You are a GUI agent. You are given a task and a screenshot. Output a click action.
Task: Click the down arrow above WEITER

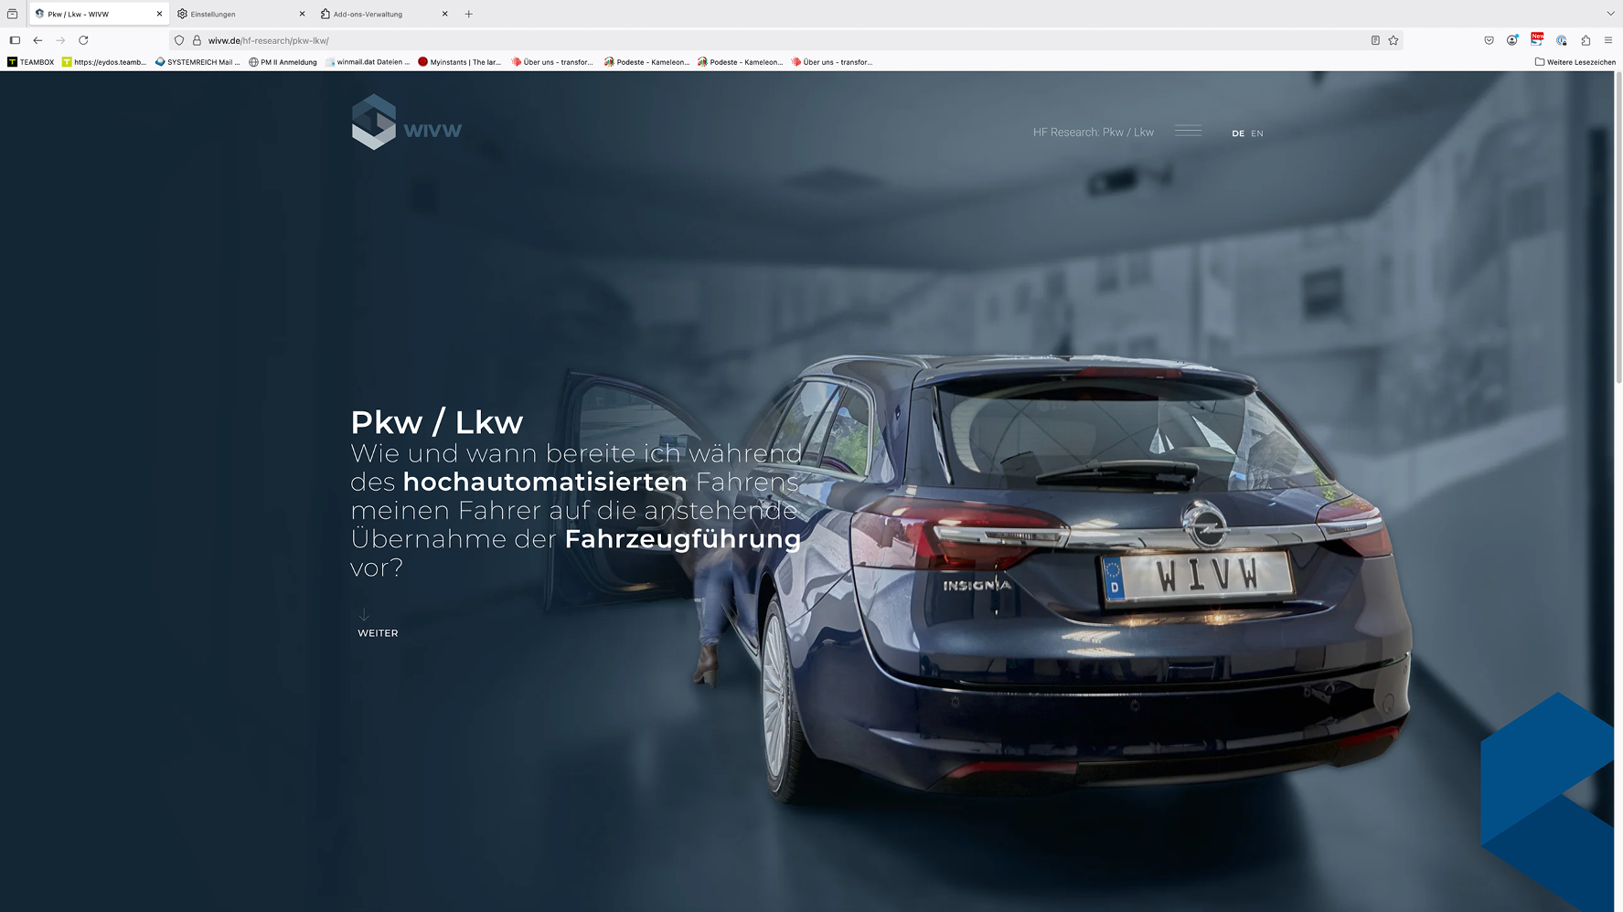[364, 614]
